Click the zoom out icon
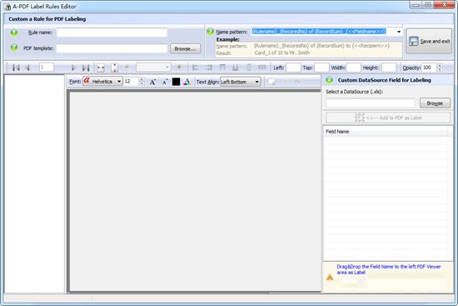Image resolution: width=458 pixels, height=306 pixels. [x=127, y=68]
